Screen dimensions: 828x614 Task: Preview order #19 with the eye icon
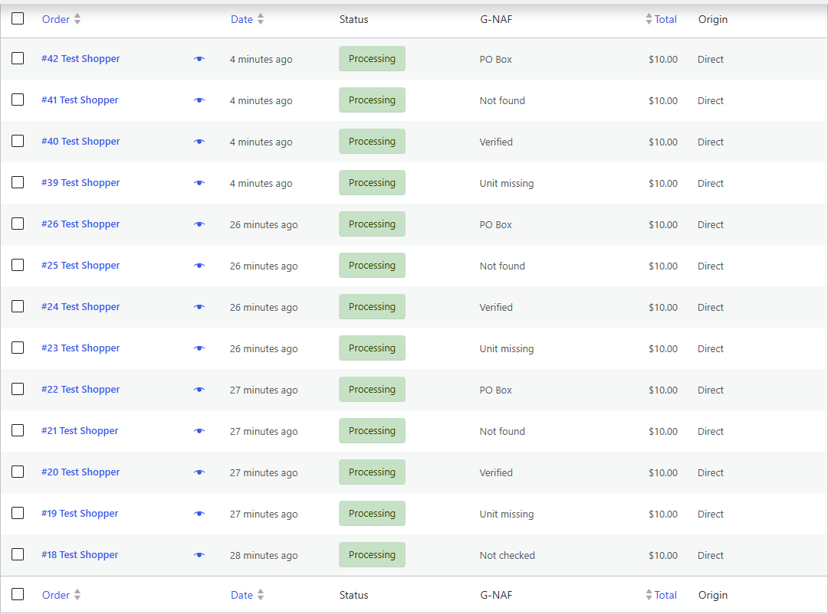coord(199,513)
